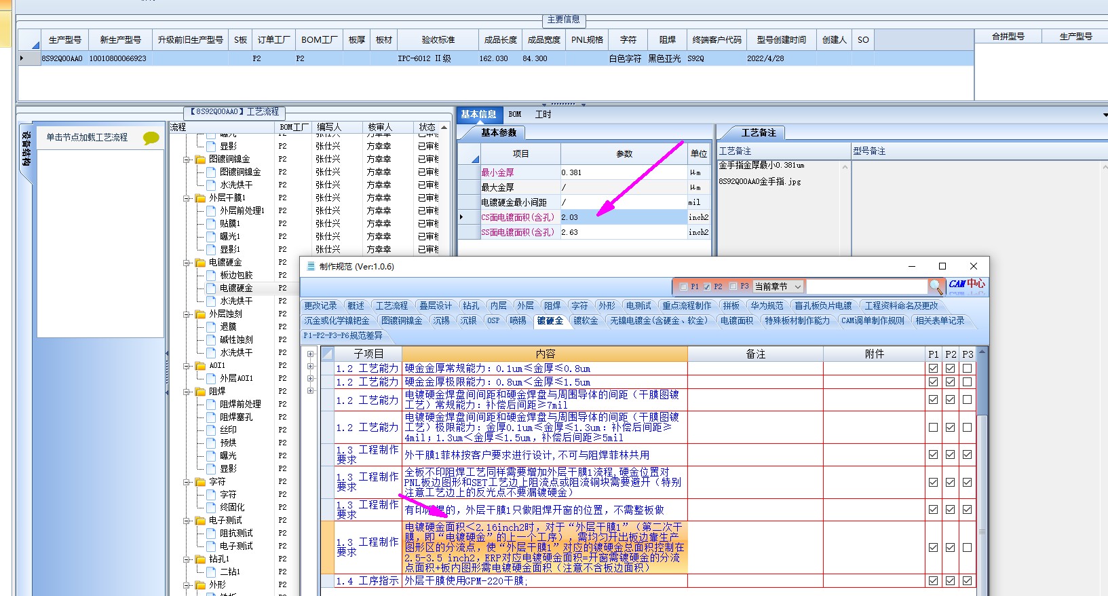The height and width of the screenshot is (596, 1108).
Task: Click the document icon of 贴膜1
Action: click(211, 223)
